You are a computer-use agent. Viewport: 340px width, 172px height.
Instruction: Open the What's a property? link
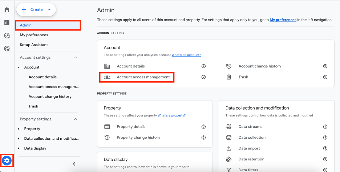pyautogui.click(x=171, y=115)
